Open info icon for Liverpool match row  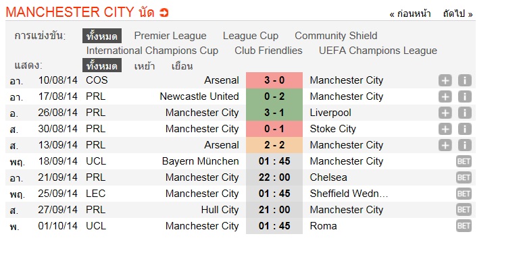(x=464, y=113)
